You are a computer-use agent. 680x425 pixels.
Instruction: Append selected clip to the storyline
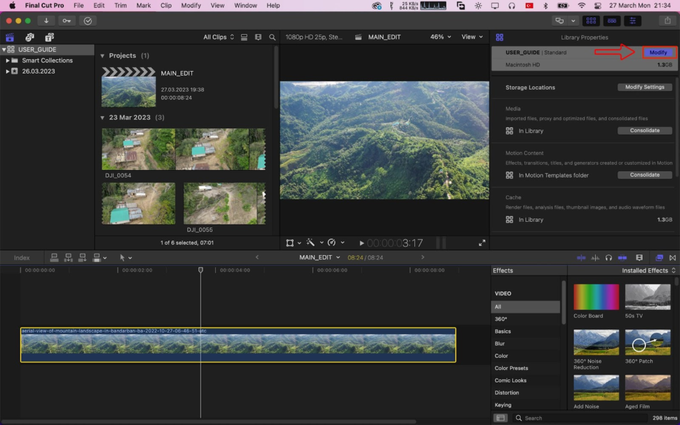[x=82, y=258]
